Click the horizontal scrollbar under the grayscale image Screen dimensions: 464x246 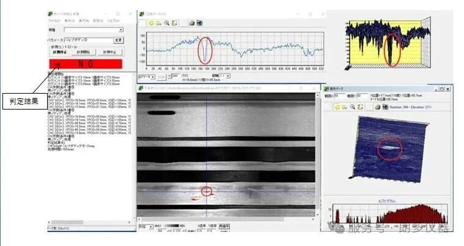226,219
